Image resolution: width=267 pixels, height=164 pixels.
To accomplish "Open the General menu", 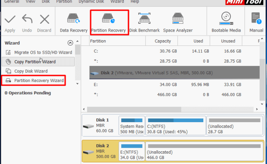I will (12, 2).
